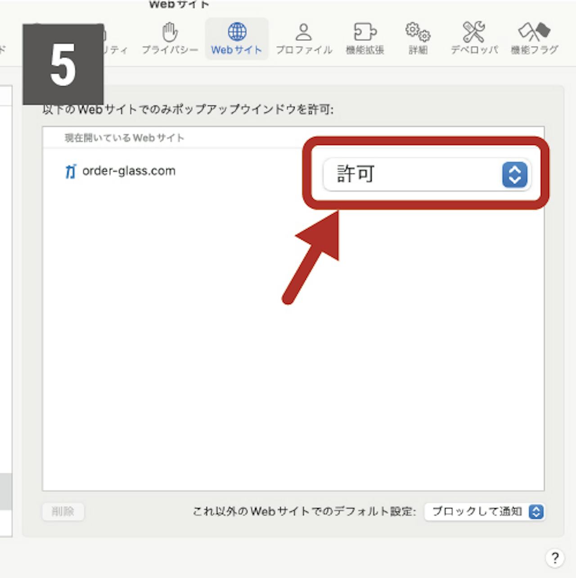The height and width of the screenshot is (578, 576).
Task: Click the order-glass.com favicon
Action: (71, 171)
